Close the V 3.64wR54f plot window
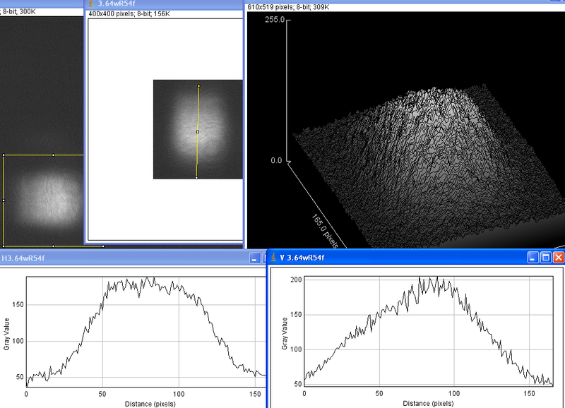 [x=557, y=258]
